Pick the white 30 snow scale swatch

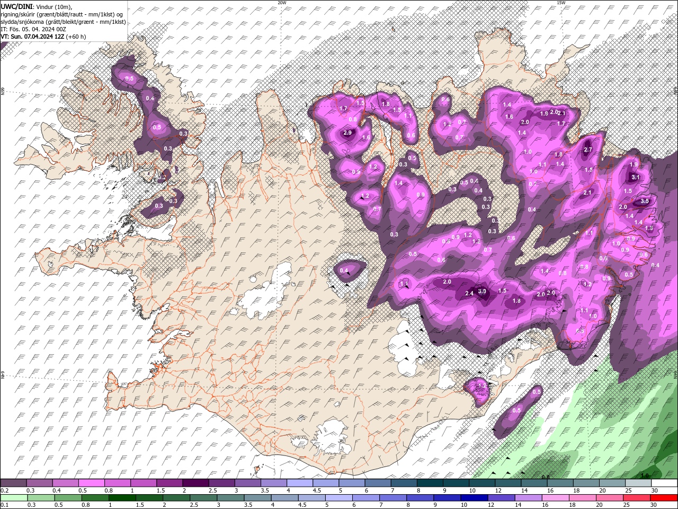(664, 483)
